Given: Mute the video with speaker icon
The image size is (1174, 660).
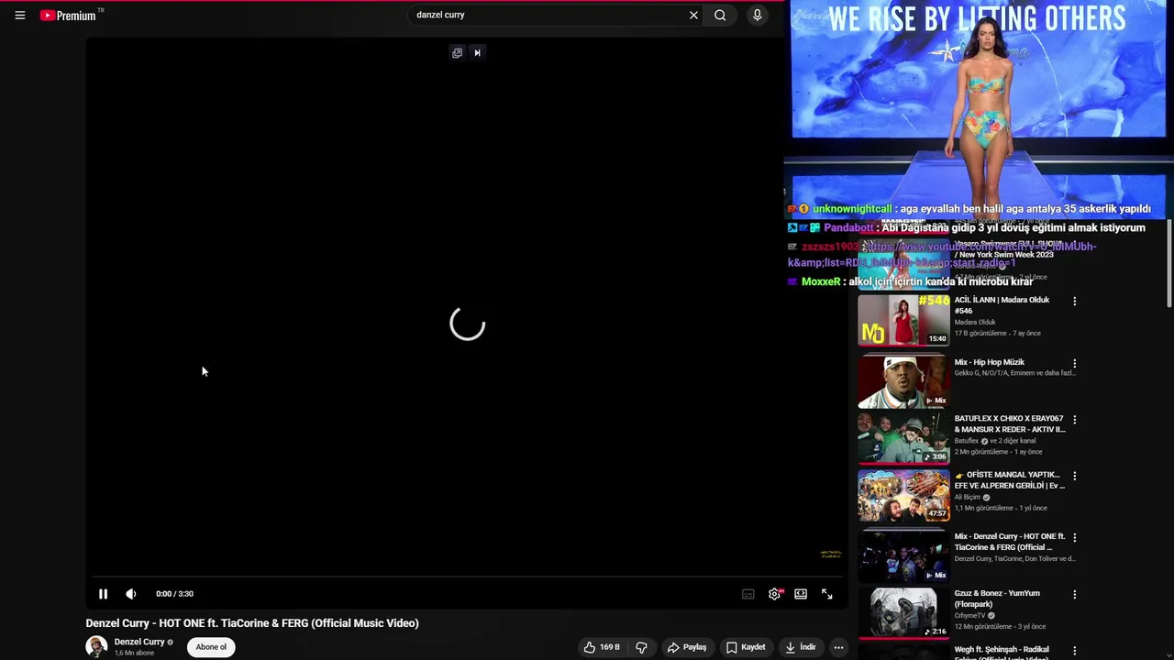Looking at the screenshot, I should (x=131, y=594).
